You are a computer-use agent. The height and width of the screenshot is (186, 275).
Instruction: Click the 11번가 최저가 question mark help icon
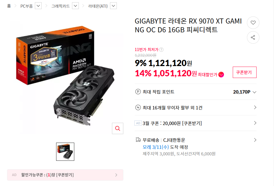click(x=161, y=50)
